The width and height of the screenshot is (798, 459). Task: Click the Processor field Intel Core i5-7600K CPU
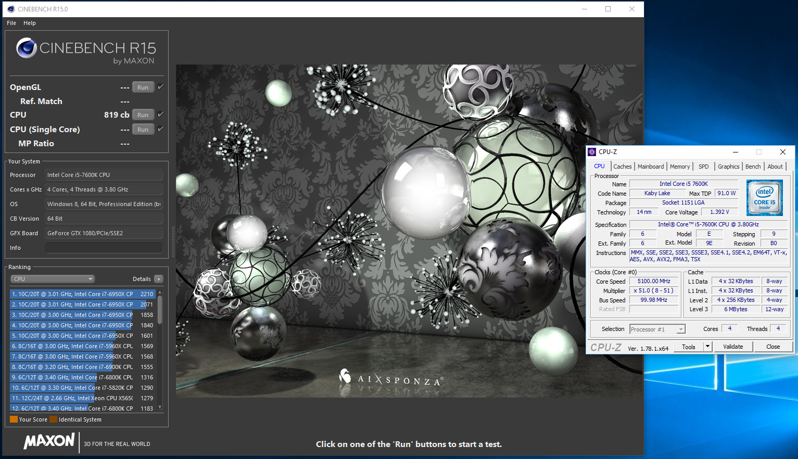(104, 175)
